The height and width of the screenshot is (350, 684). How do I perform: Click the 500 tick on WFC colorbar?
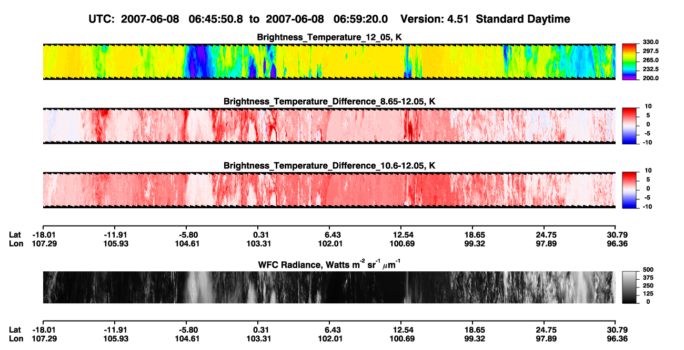(x=648, y=270)
